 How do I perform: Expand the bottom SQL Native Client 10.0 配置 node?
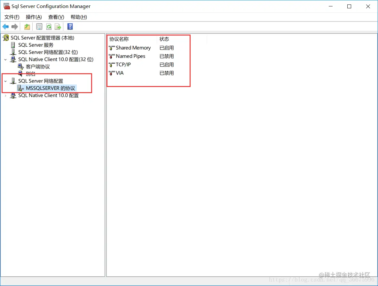5,96
